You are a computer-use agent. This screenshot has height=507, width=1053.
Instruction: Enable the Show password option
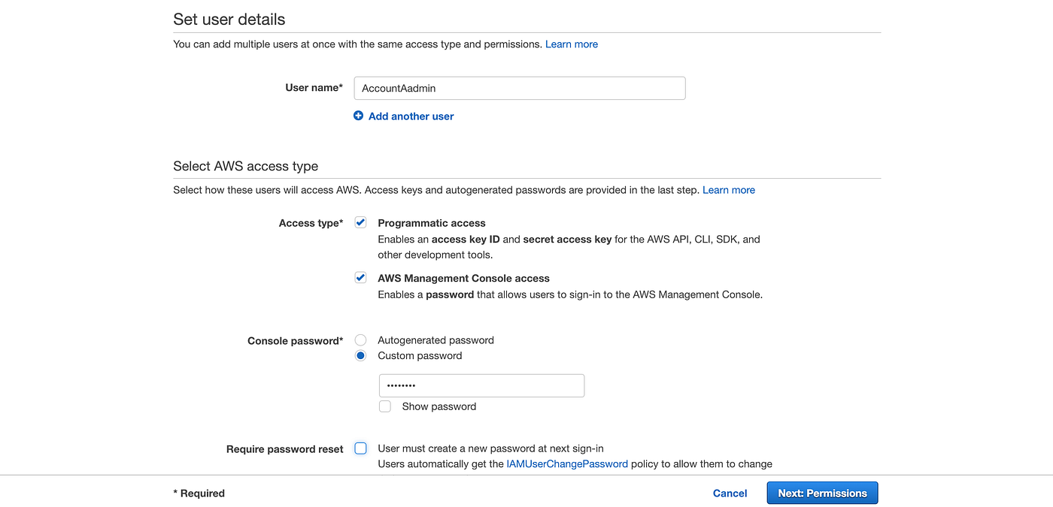click(x=384, y=406)
